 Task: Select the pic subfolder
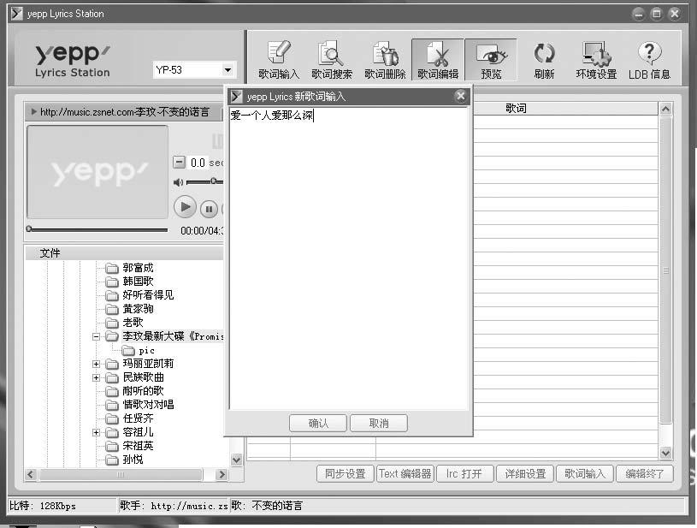[146, 351]
